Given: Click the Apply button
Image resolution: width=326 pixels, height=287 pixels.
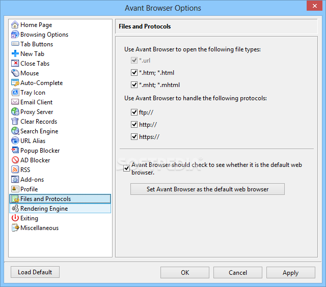Looking at the screenshot, I should click(291, 272).
